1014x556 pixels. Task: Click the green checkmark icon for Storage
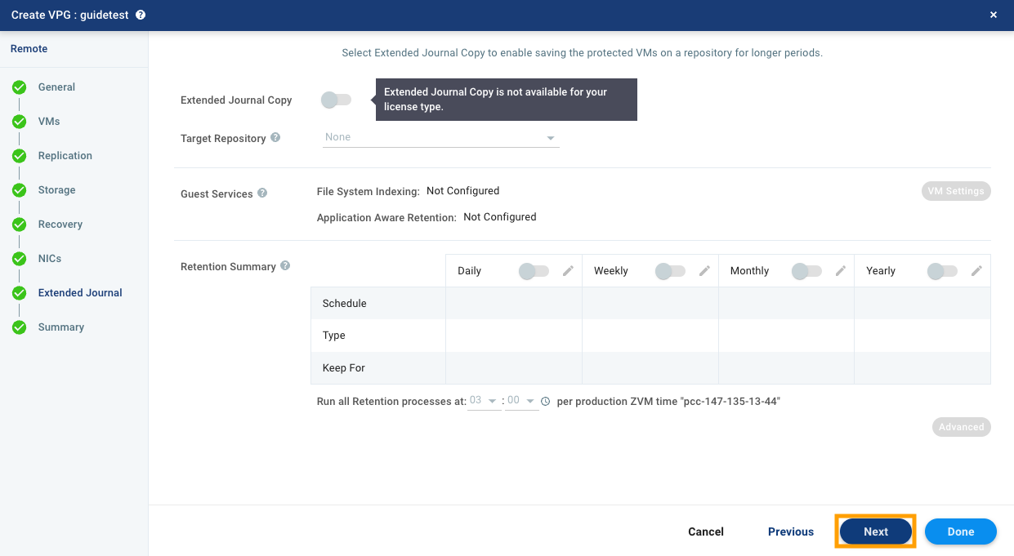20,190
